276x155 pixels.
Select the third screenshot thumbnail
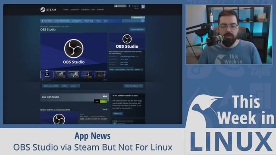coord(74,74)
